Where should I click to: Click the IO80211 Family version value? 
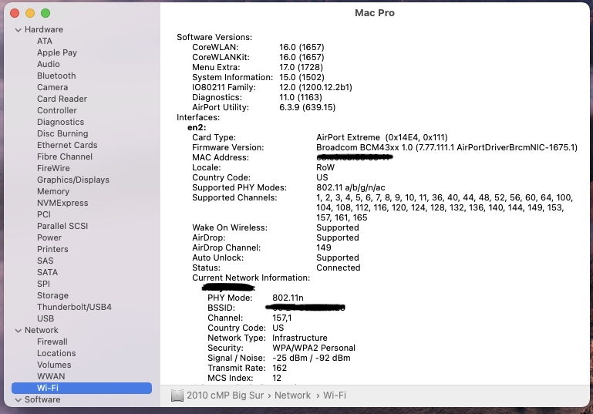[315, 87]
